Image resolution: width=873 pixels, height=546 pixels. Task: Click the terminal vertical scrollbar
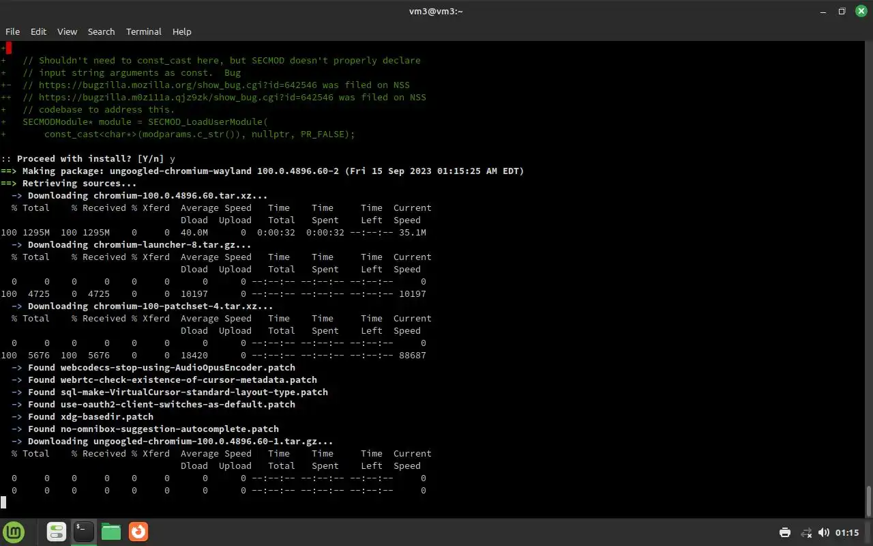tap(869, 502)
